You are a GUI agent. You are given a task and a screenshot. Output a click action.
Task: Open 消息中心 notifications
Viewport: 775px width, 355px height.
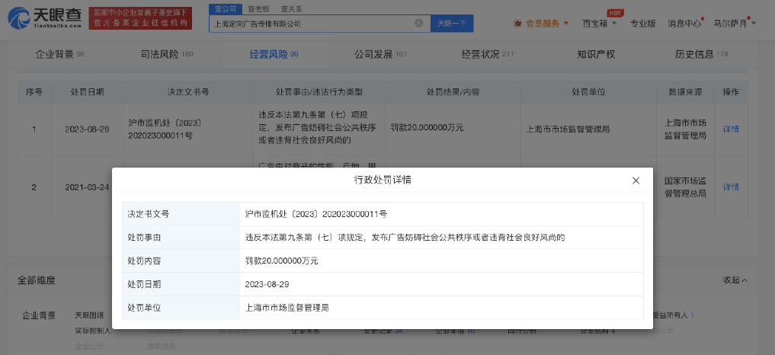click(x=684, y=24)
